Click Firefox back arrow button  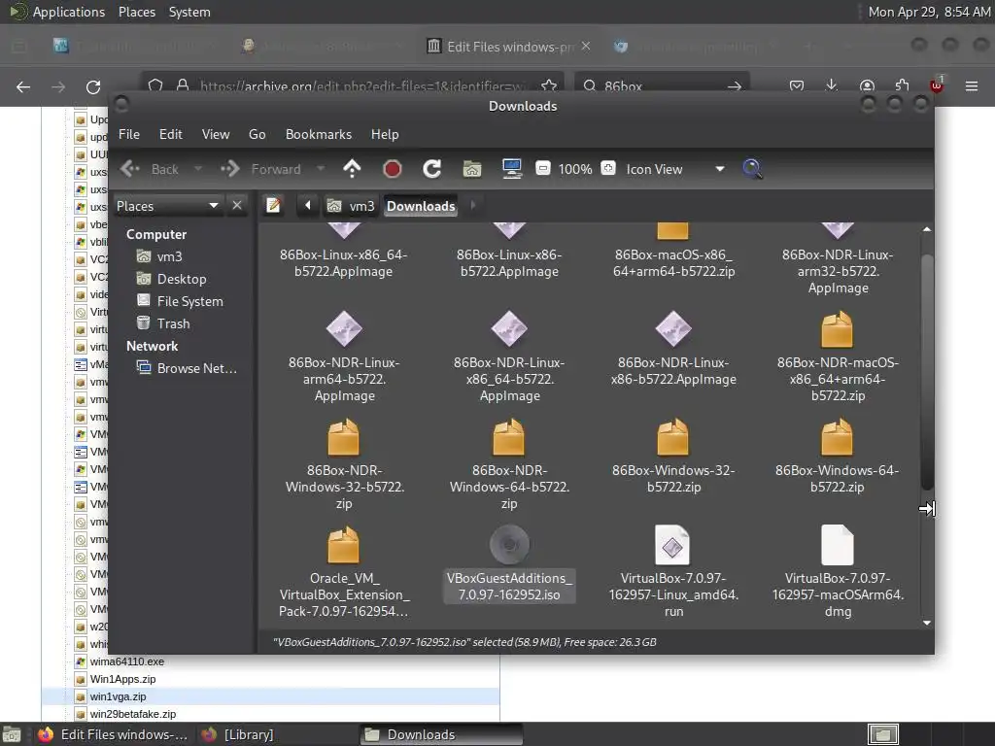pyautogui.click(x=23, y=86)
